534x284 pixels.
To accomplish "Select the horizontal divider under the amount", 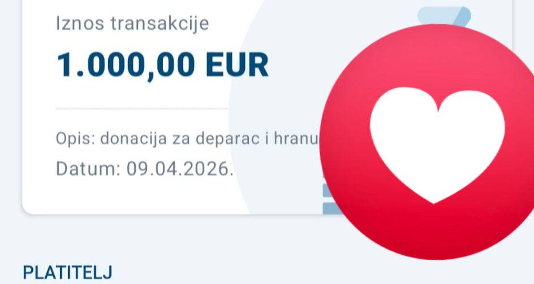I will click(x=143, y=109).
